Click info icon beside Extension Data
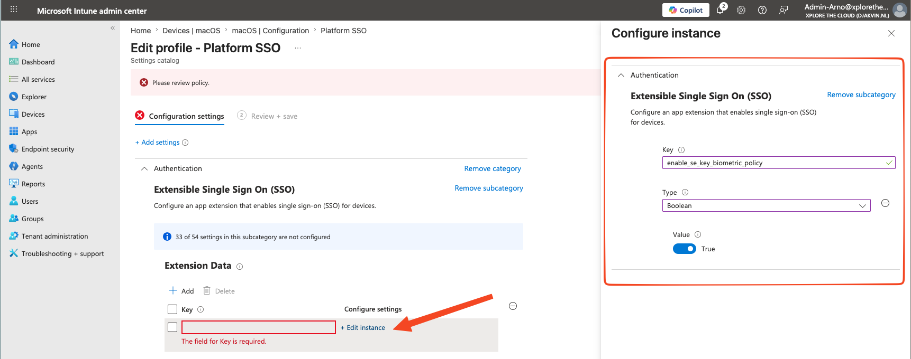 [x=240, y=267]
